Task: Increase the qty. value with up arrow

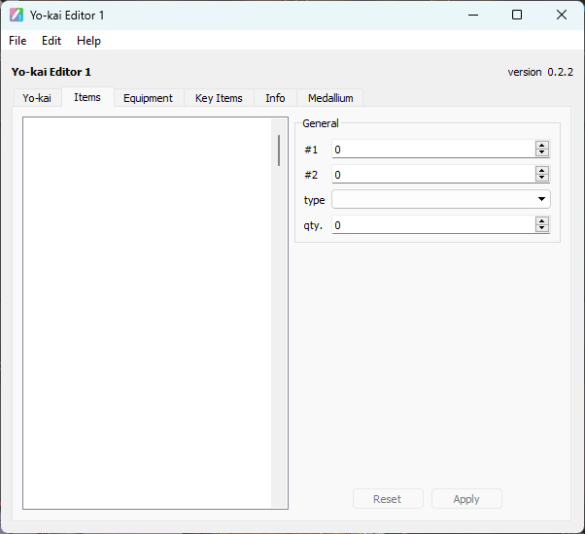Action: pyautogui.click(x=541, y=221)
